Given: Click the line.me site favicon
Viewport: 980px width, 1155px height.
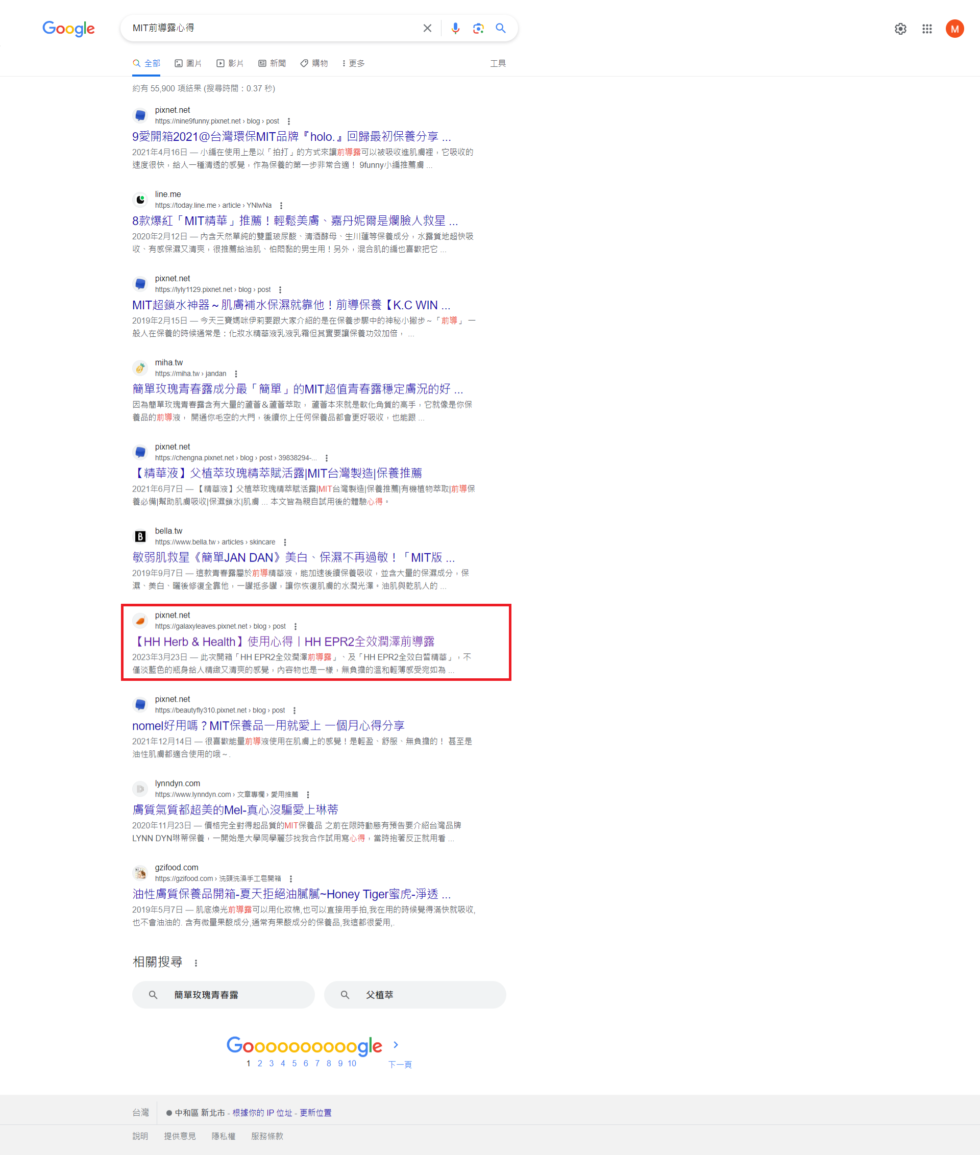Looking at the screenshot, I should click(x=140, y=200).
